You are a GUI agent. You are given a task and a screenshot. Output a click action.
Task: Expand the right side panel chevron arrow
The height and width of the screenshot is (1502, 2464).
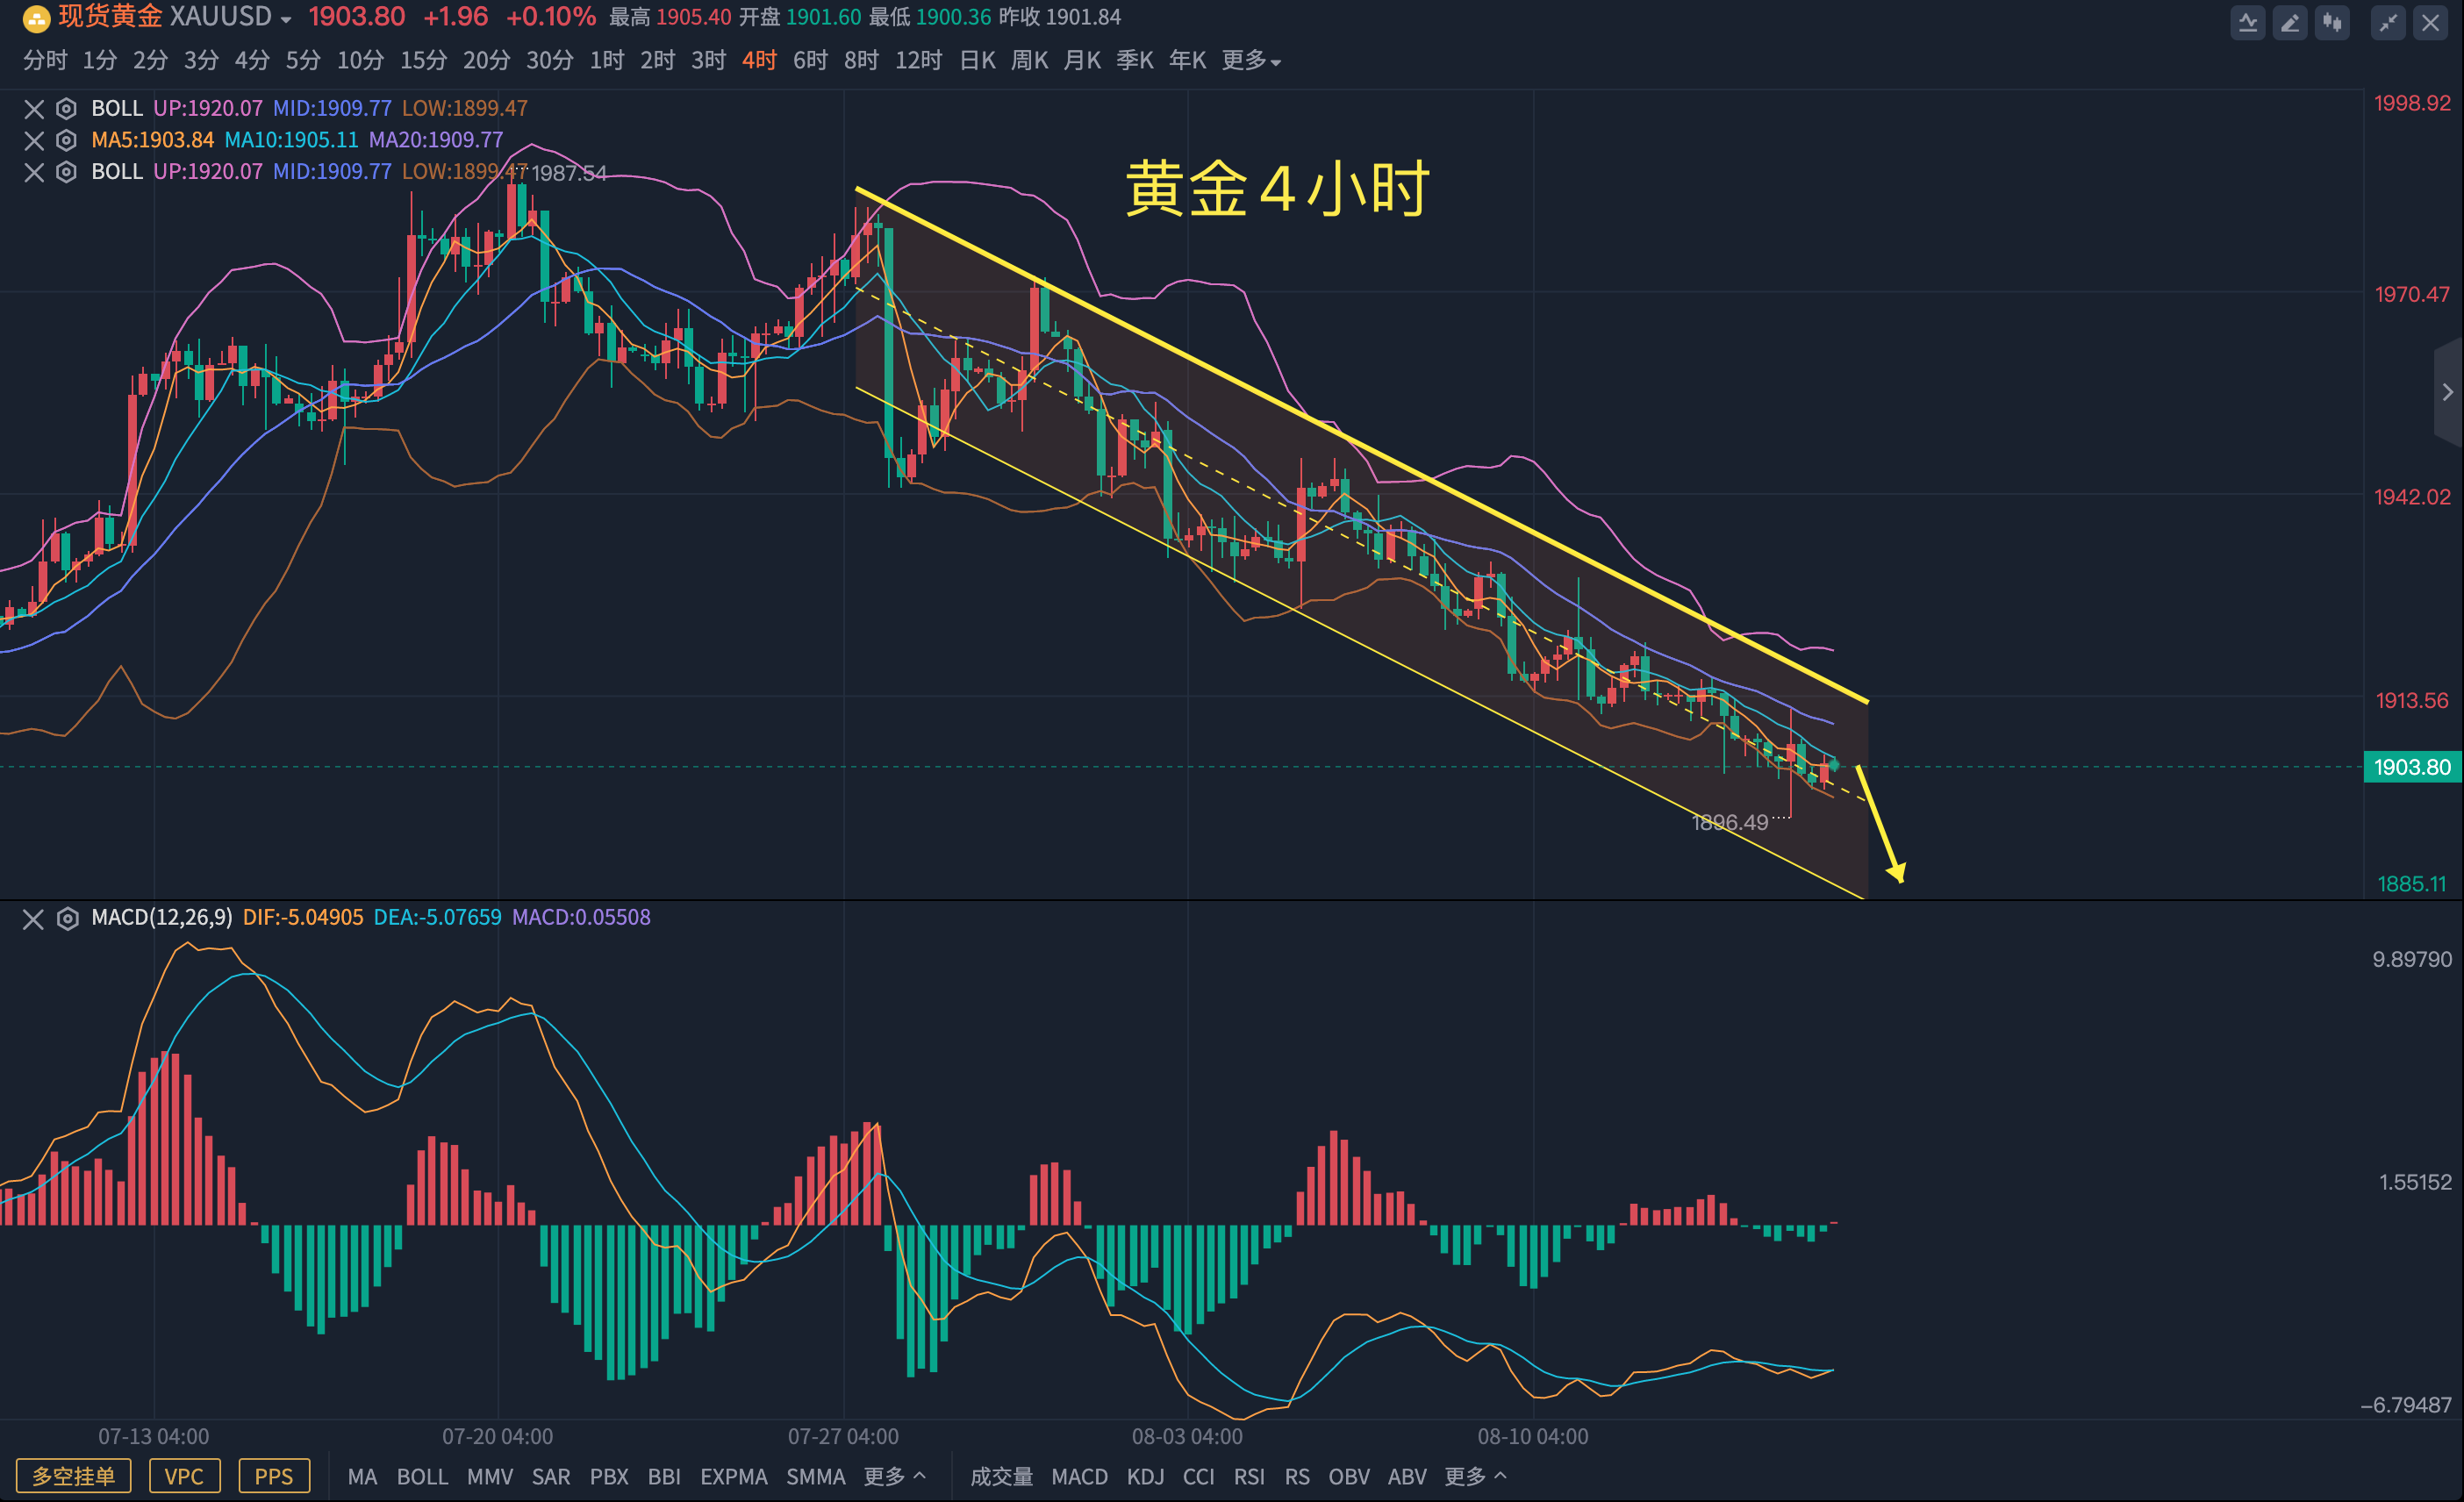tap(2447, 392)
